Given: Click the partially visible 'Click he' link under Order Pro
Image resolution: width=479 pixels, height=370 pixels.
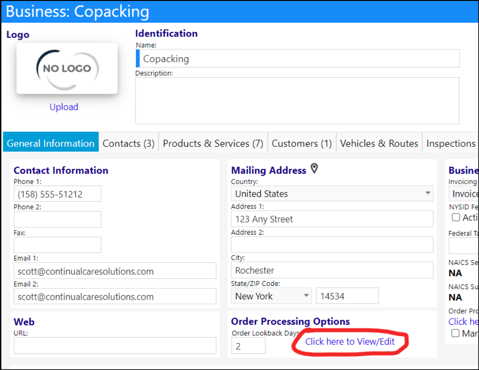Looking at the screenshot, I should pos(463,321).
